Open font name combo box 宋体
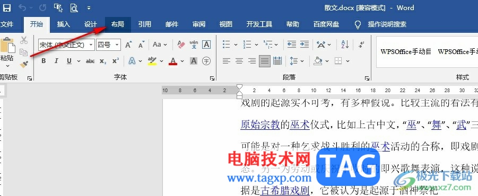Image resolution: width=478 pixels, height=196 pixels. 66,45
